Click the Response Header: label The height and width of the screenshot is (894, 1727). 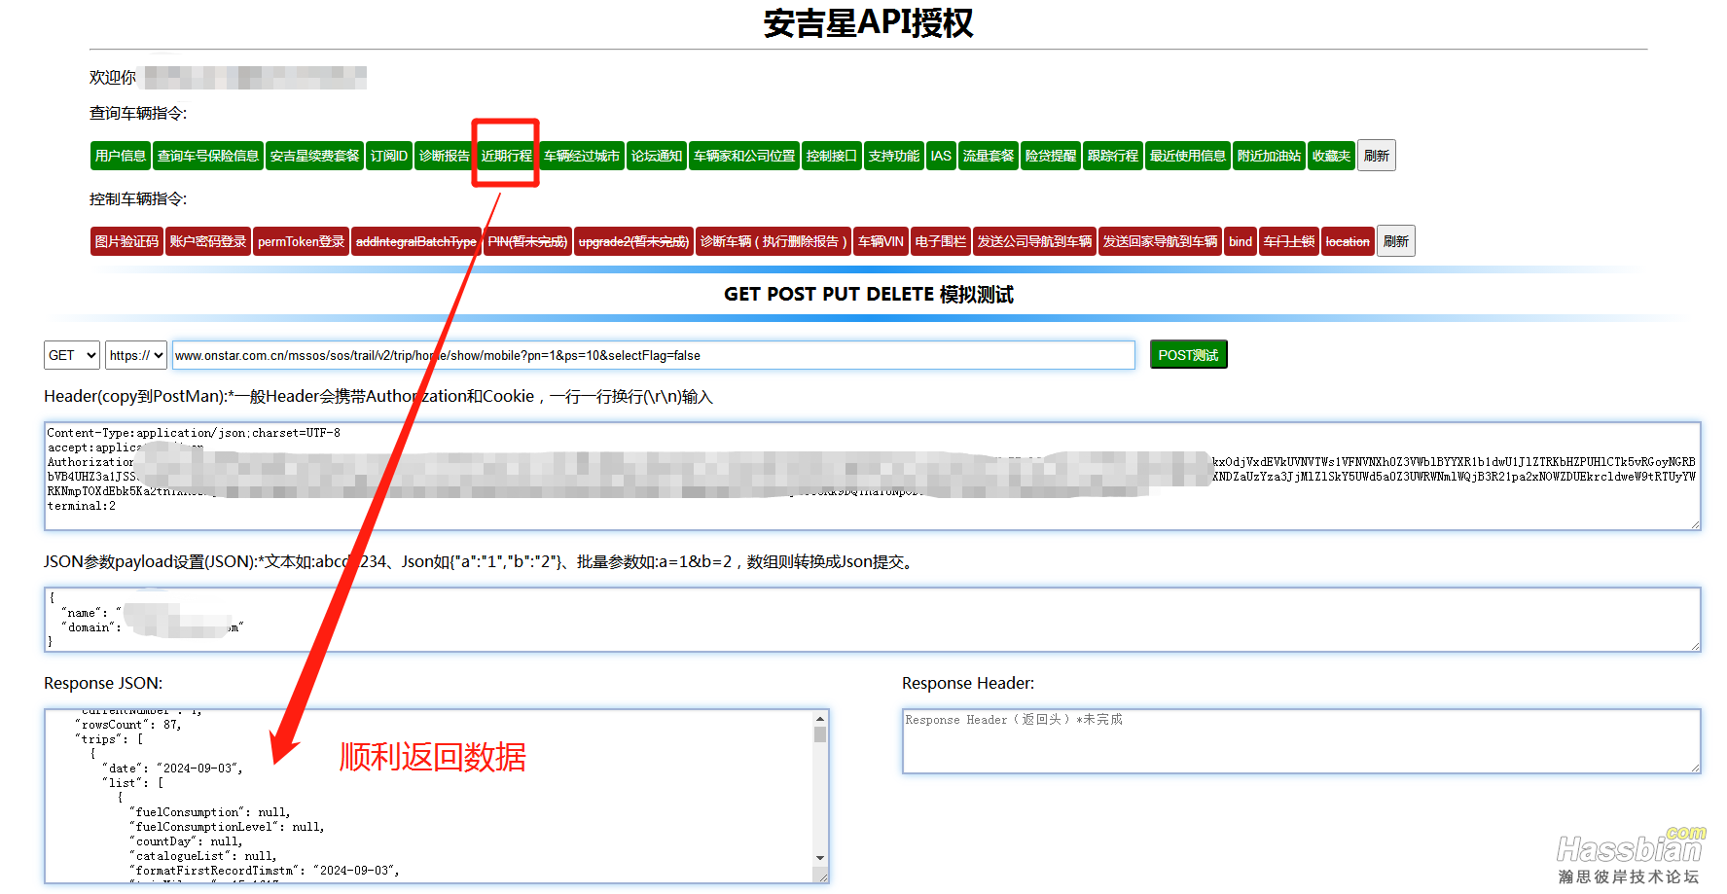click(968, 683)
